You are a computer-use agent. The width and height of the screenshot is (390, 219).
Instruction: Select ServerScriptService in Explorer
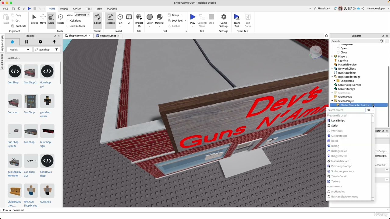[349, 85]
